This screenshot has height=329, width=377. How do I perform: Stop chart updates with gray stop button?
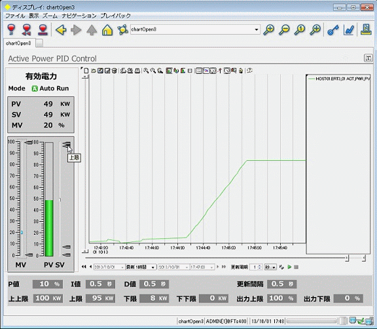pyautogui.click(x=296, y=267)
